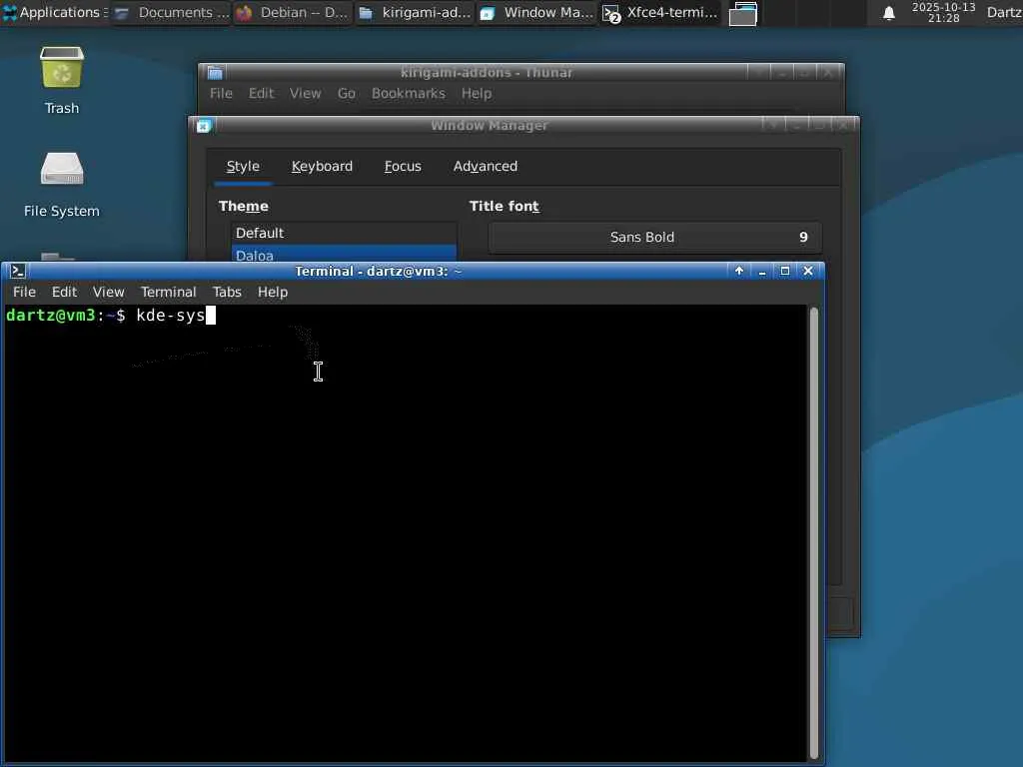The width and height of the screenshot is (1023, 767).
Task: Open Sans Bold title font chooser
Action: pos(655,238)
